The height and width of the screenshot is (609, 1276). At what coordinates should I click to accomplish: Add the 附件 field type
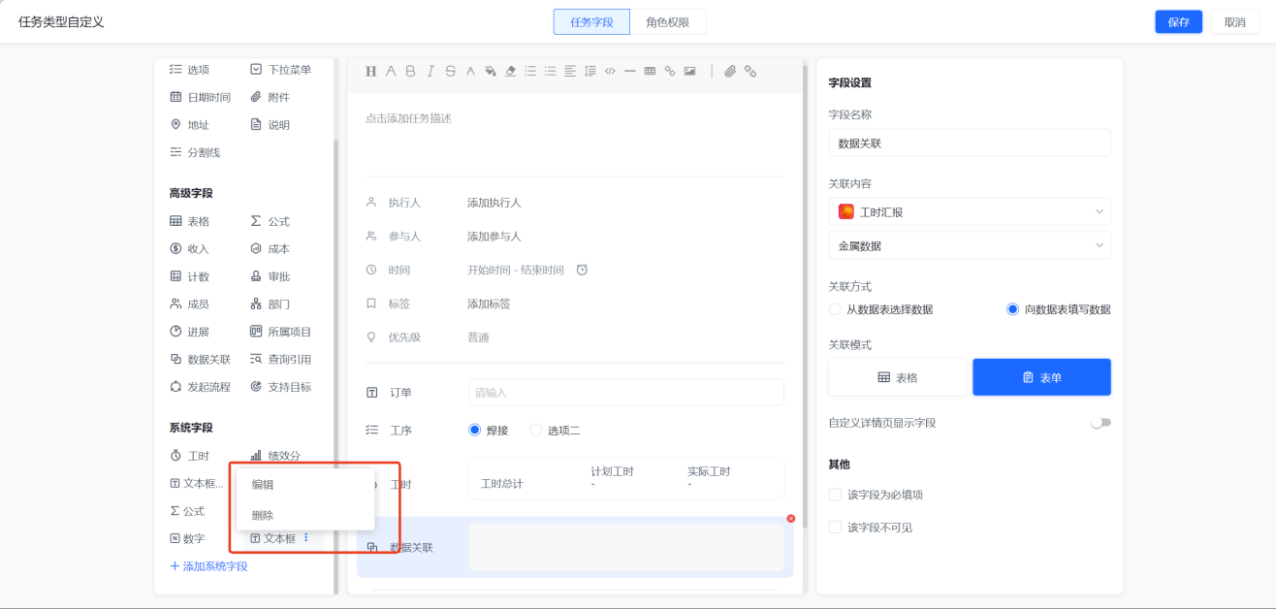coord(271,97)
